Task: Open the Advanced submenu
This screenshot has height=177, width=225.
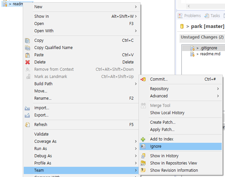Action: tap(218, 96)
